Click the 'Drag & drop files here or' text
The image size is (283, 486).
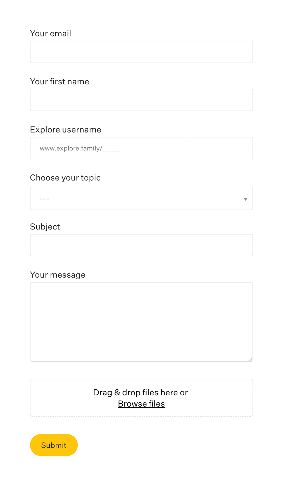(141, 393)
